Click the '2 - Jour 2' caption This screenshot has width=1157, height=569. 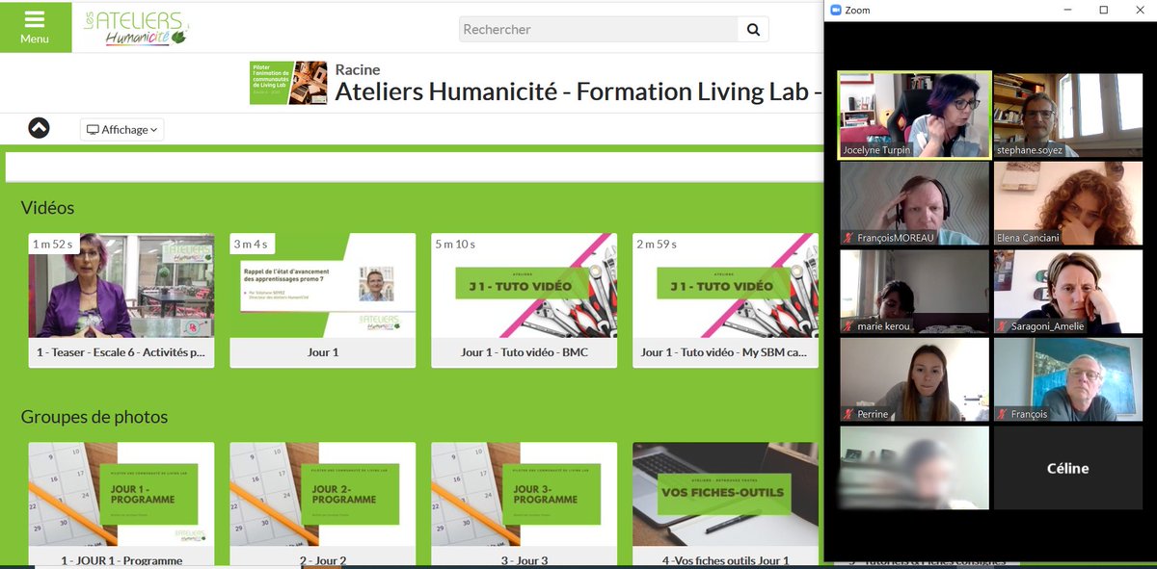pyautogui.click(x=323, y=560)
